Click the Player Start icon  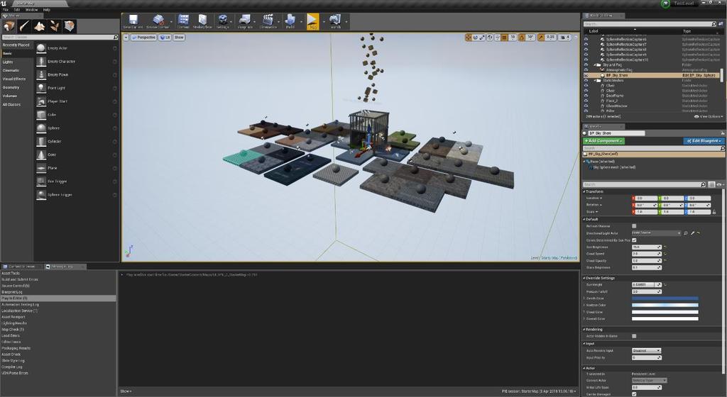point(41,101)
